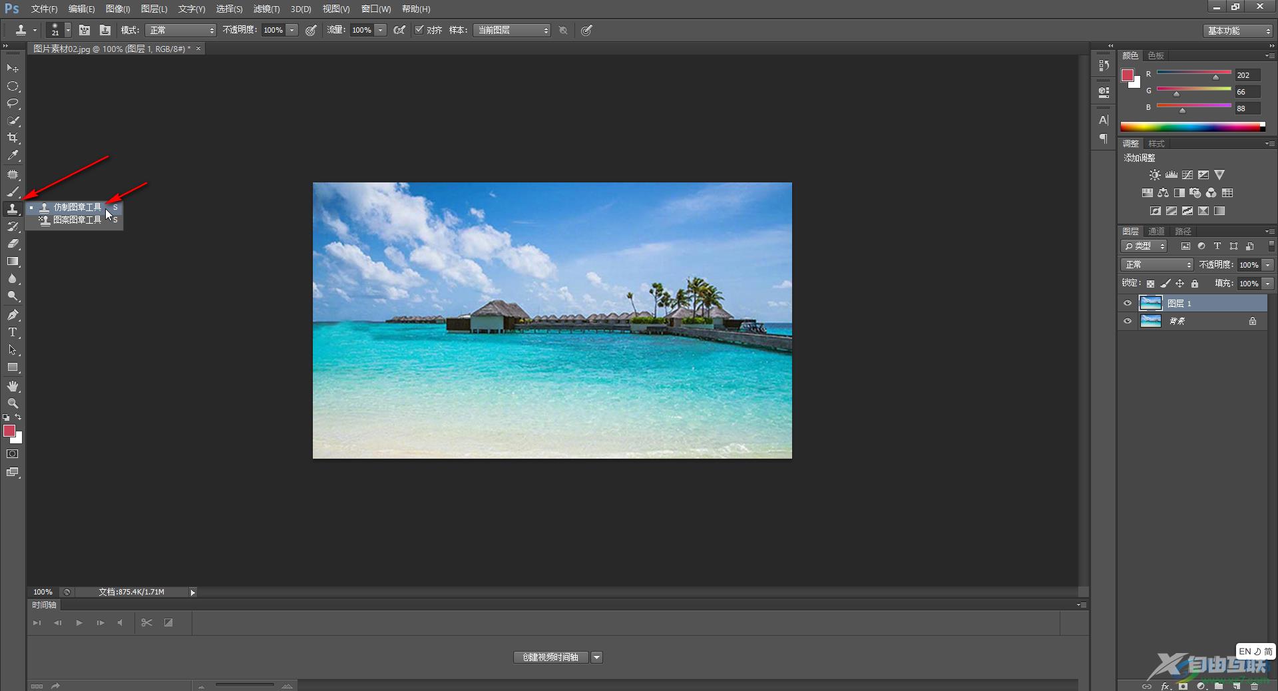Click the foreground color swatch in toolbox
The height and width of the screenshot is (691, 1278).
coord(9,431)
